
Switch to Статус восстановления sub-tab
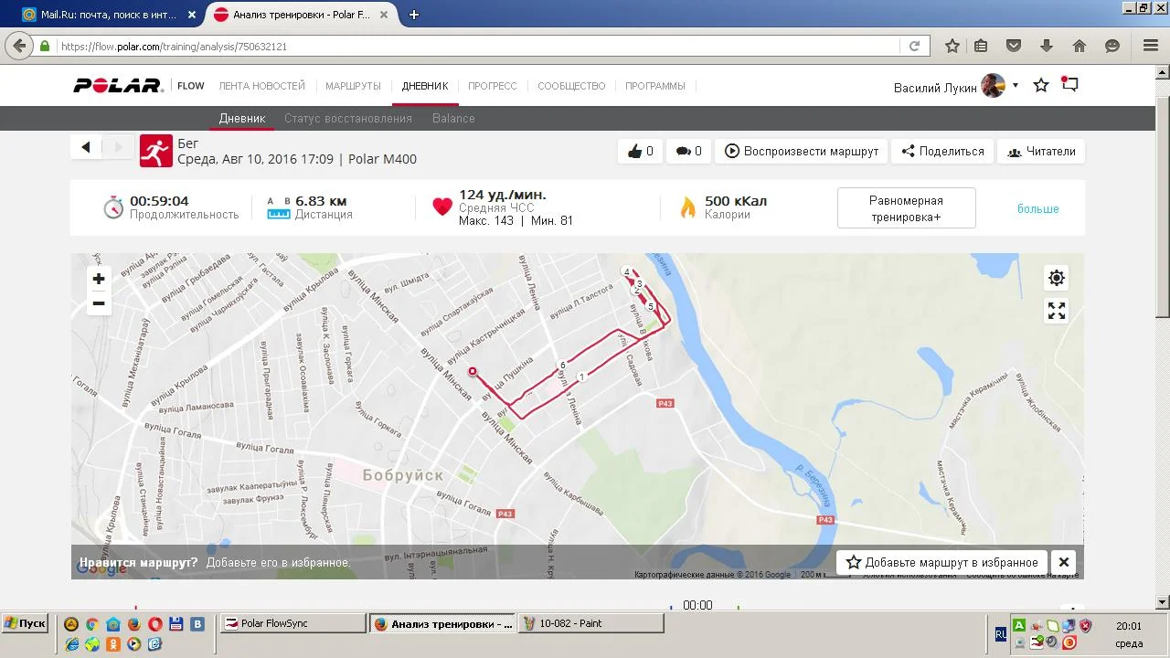point(348,118)
